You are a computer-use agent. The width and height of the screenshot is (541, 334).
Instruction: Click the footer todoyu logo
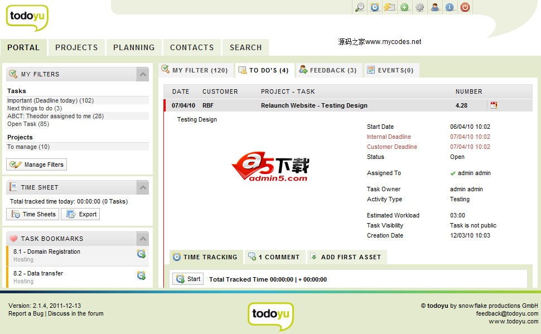(271, 316)
